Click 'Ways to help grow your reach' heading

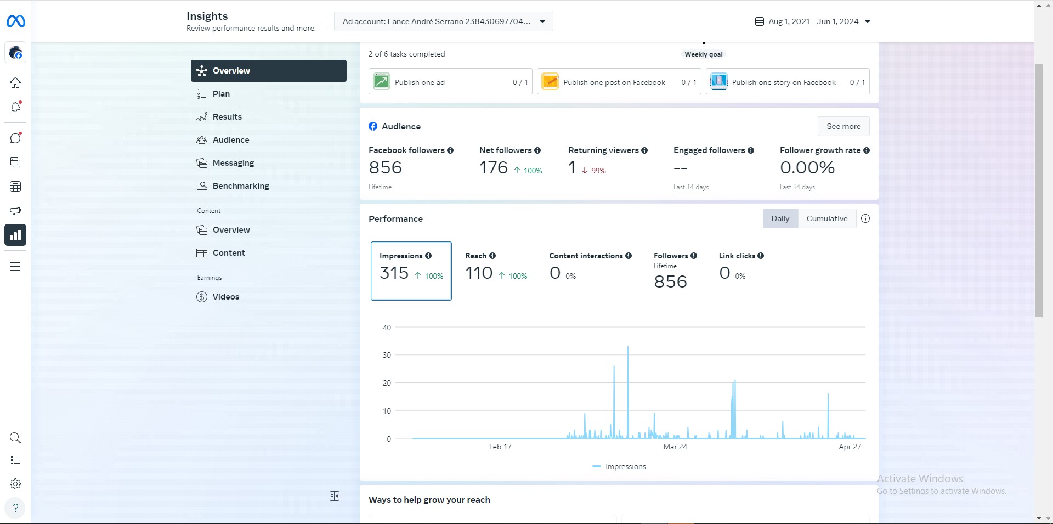(429, 500)
